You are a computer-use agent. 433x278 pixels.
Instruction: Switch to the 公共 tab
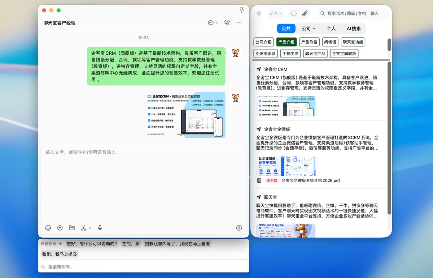286,28
